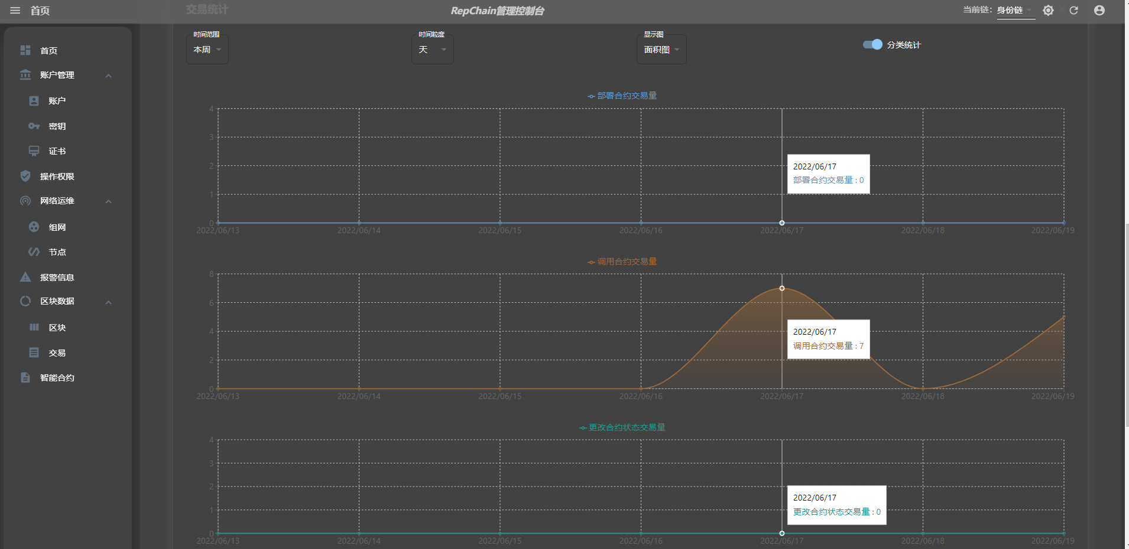
Task: Click the 报警信息 warning triangle icon
Action: click(x=25, y=277)
